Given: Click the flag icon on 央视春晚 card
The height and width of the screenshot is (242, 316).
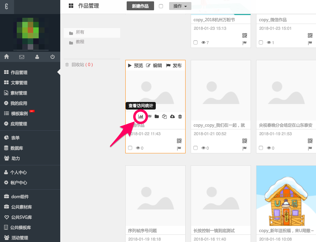Looking at the screenshot, I should pos(310,148).
